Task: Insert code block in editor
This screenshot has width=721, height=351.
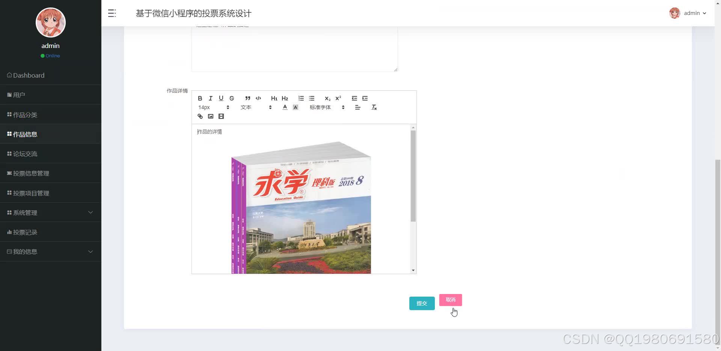Action: coord(258,98)
